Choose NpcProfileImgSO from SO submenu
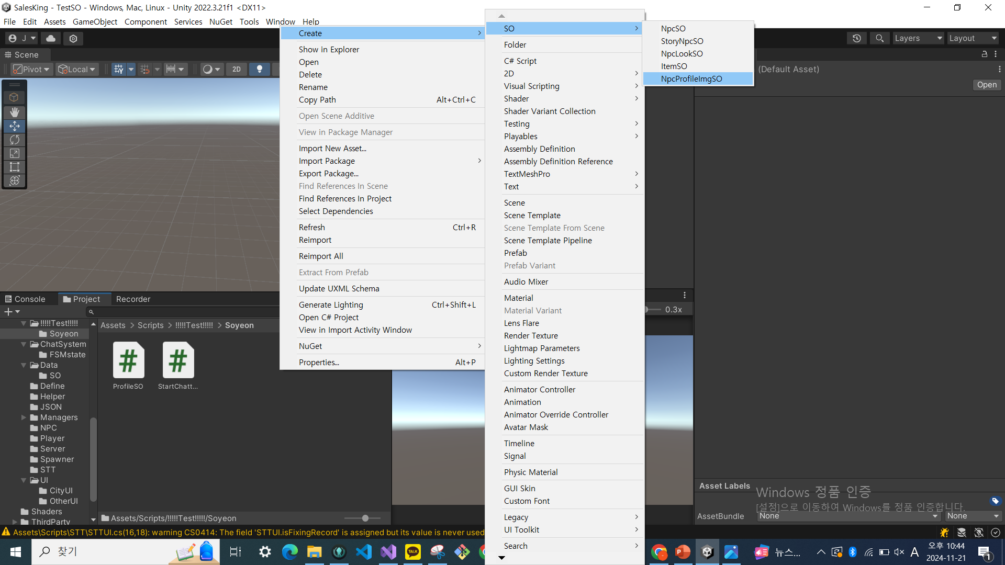 [x=691, y=78]
